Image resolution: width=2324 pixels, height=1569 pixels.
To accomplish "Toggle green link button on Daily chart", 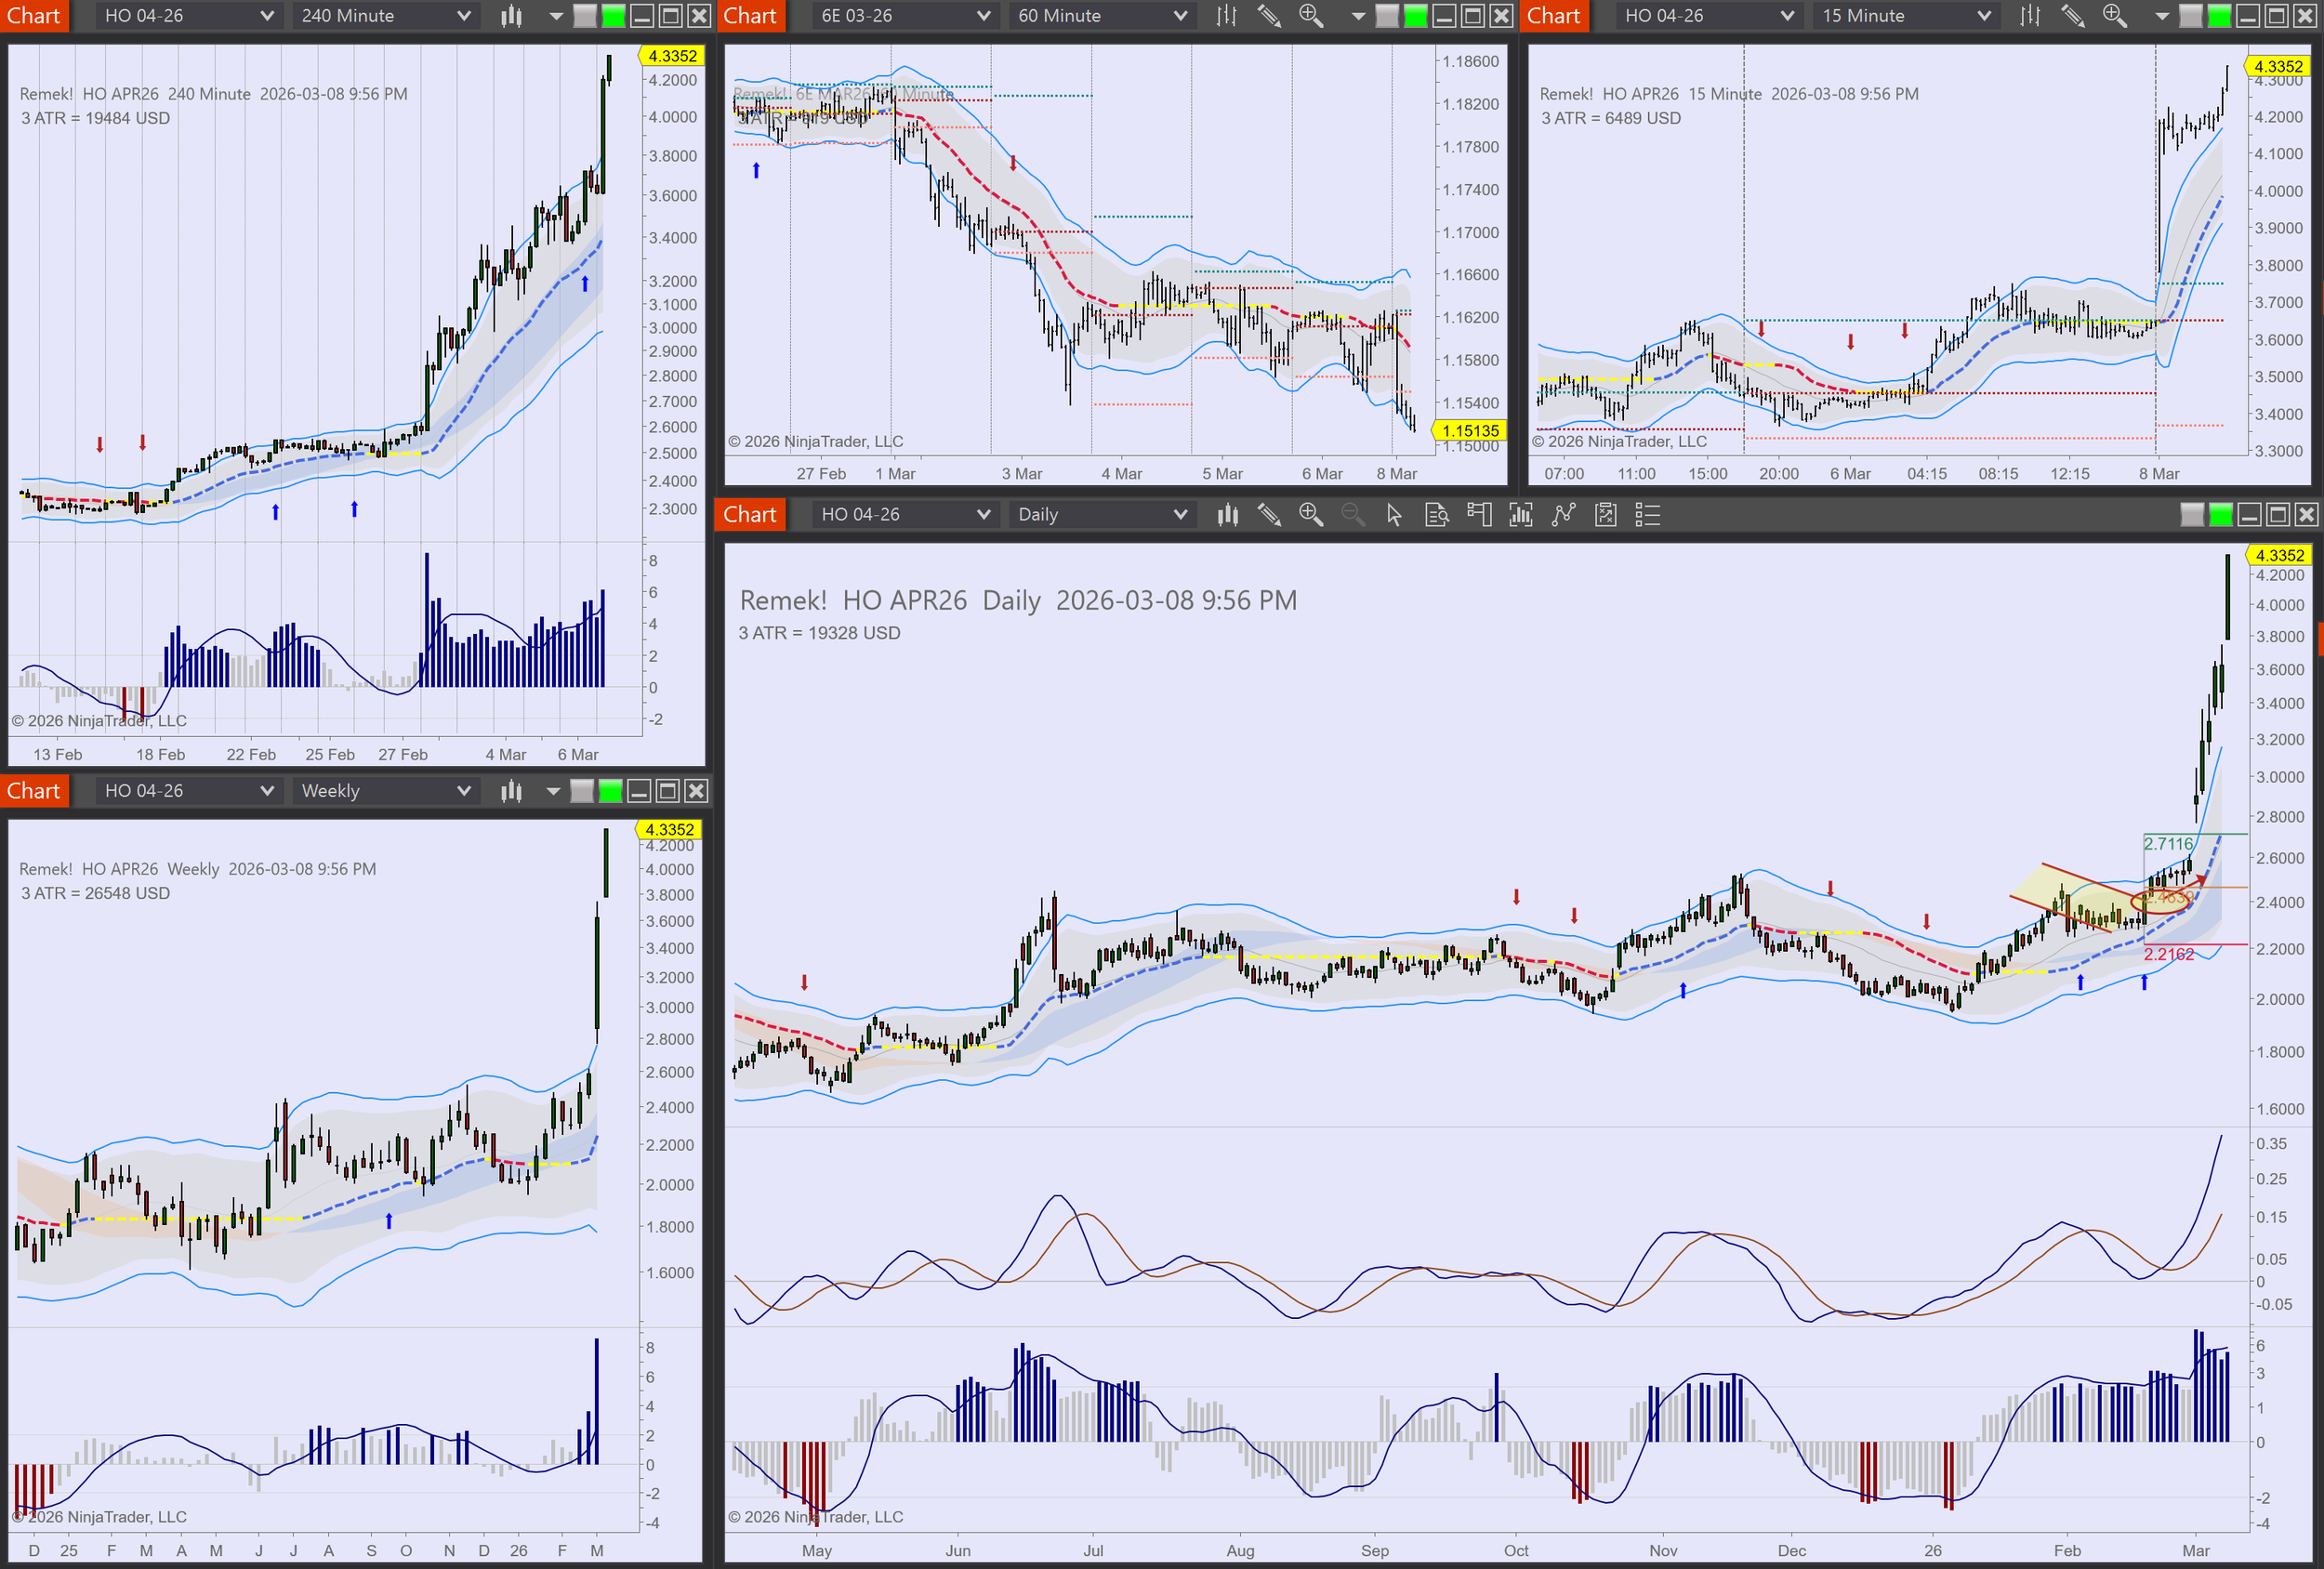I will [2221, 515].
